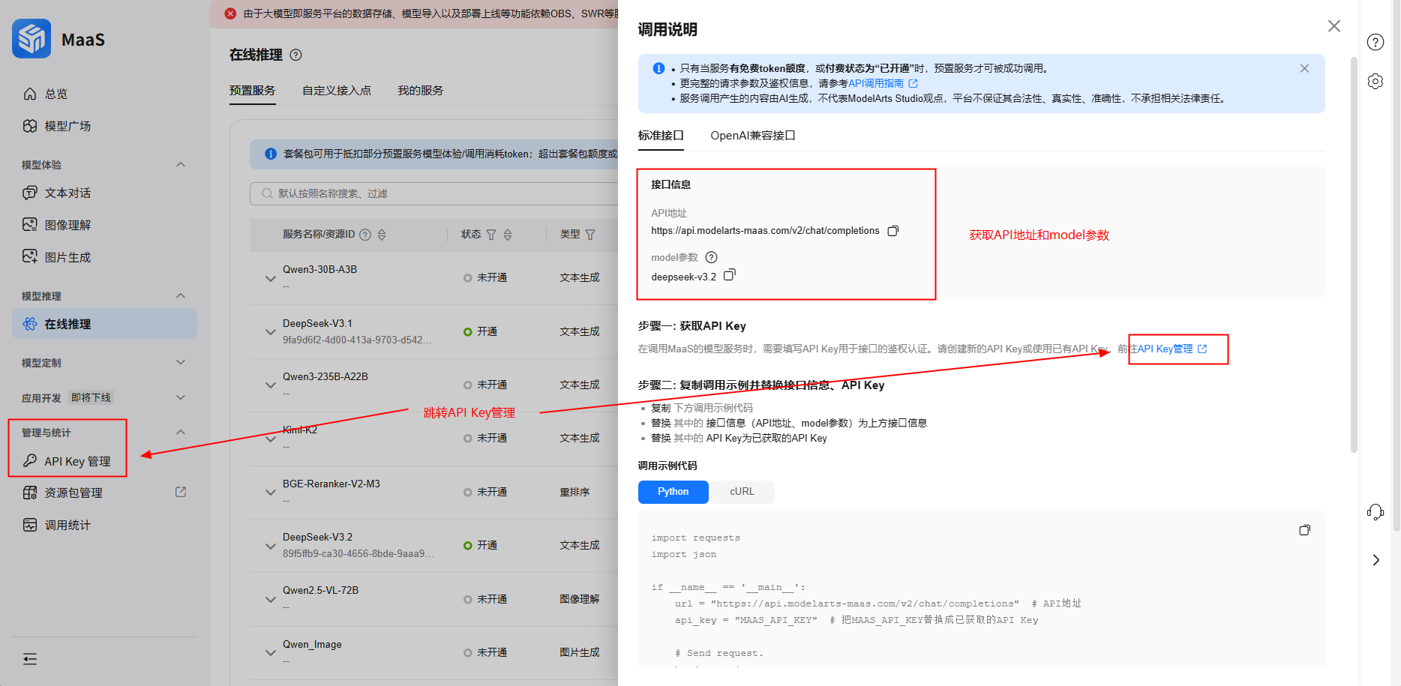Collapse the 模型体验 section
1401x686 pixels.
[181, 164]
